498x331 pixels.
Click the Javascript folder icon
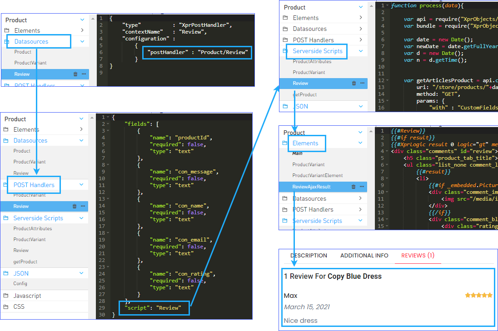click(x=7, y=296)
